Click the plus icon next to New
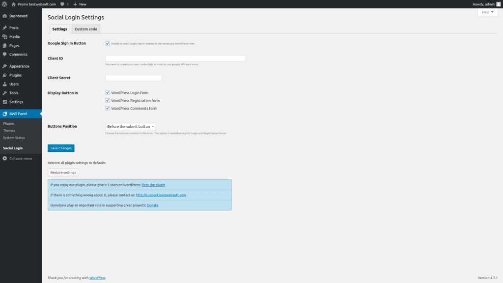Viewport: 503px width, 283px height. point(75,4)
